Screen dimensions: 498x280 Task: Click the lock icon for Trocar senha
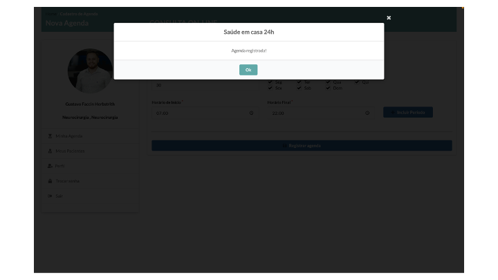[50, 180]
